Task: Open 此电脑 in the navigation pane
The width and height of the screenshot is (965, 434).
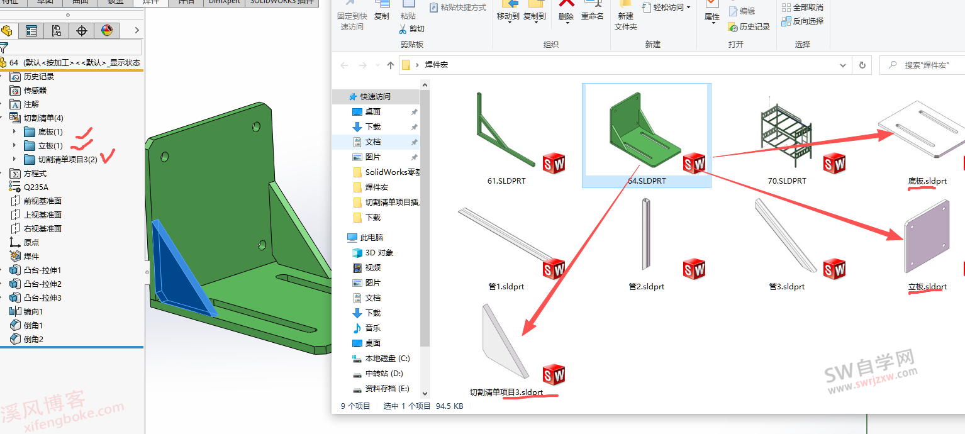Action: click(371, 238)
